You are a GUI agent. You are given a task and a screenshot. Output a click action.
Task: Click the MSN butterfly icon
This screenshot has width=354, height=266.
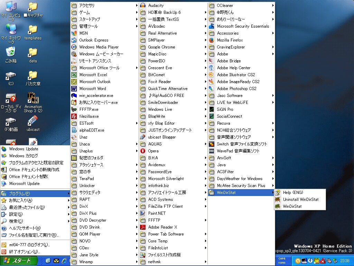(x=74, y=33)
